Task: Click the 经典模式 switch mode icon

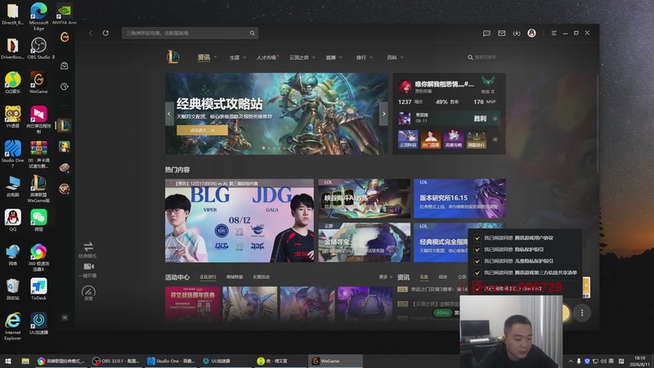Action: pos(88,246)
